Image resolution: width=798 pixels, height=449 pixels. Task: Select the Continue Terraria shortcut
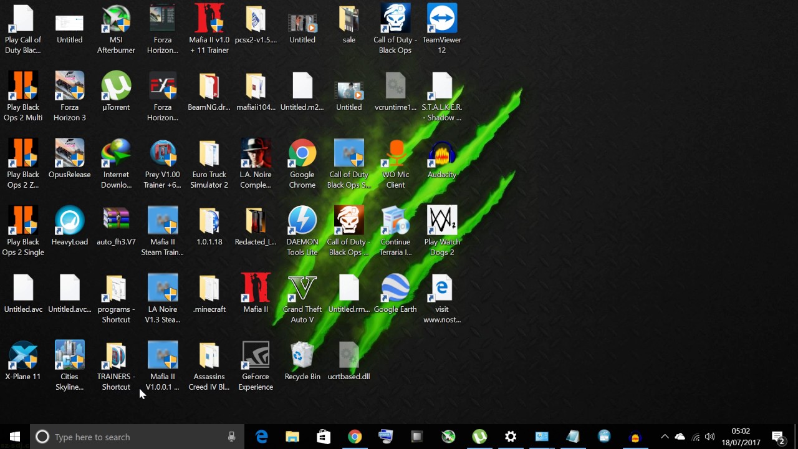click(x=395, y=231)
